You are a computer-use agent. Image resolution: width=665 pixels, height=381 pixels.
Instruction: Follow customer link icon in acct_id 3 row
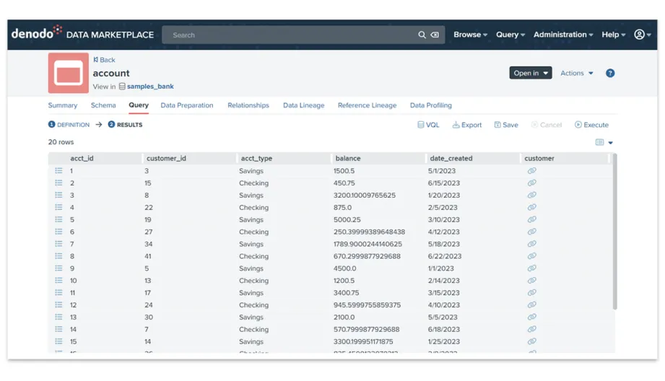pyautogui.click(x=532, y=195)
